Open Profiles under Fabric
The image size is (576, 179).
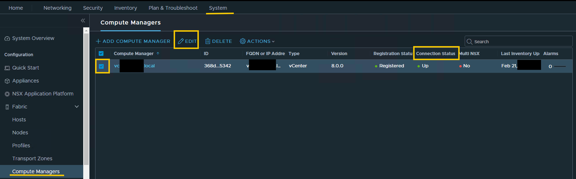coord(21,146)
